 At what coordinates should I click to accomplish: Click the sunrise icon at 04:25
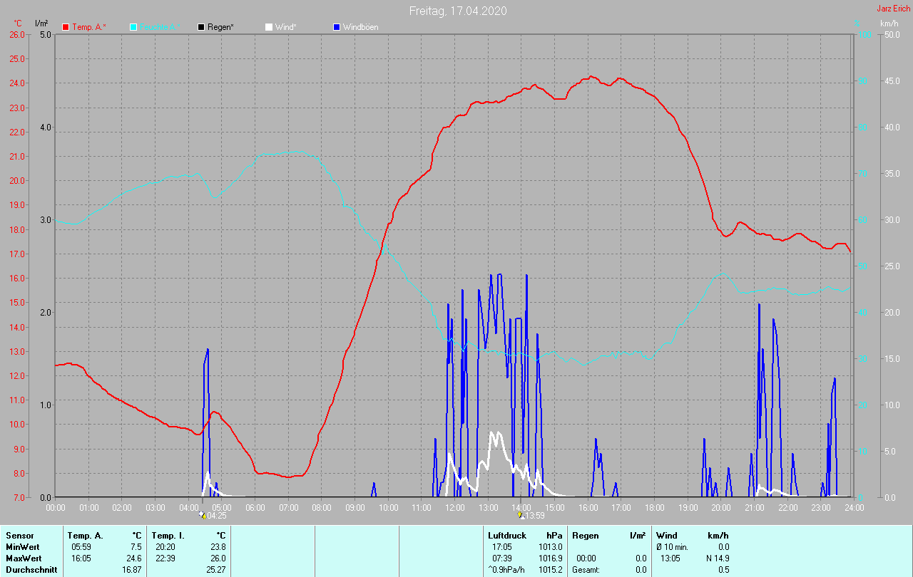pos(202,515)
